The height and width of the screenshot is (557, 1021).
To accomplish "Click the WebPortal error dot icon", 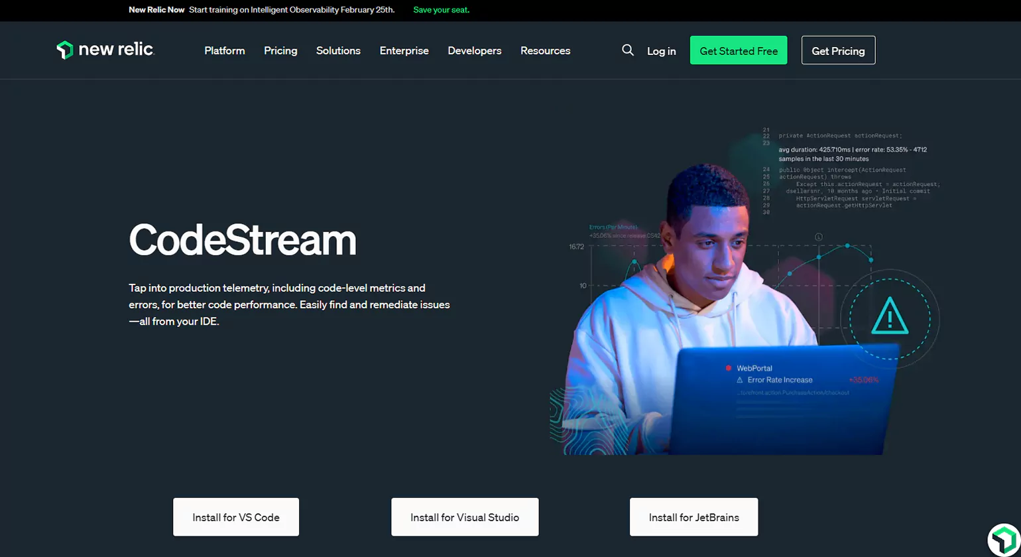I will (727, 367).
